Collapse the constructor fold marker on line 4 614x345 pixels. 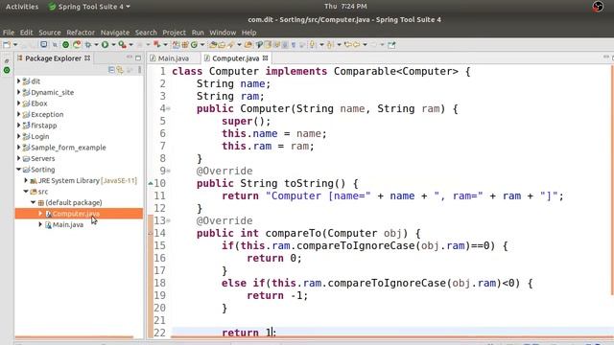169,108
